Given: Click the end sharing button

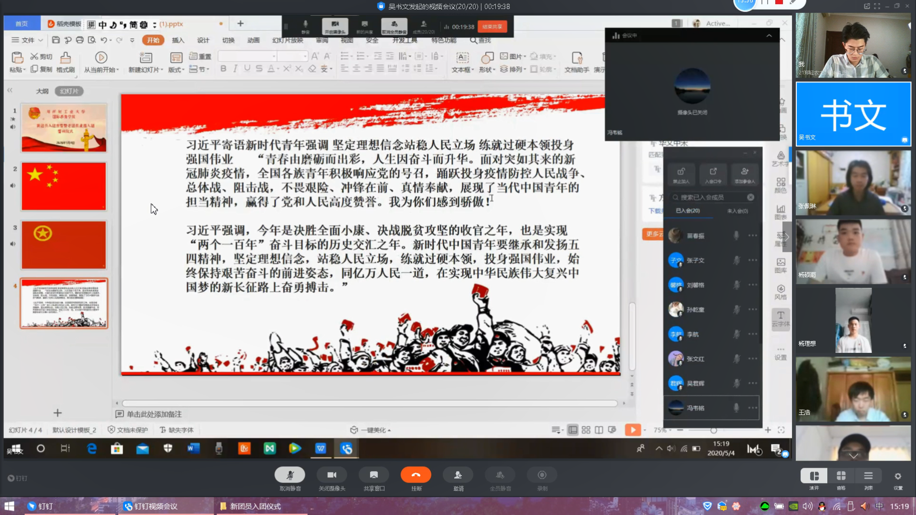Looking at the screenshot, I should coord(492,27).
